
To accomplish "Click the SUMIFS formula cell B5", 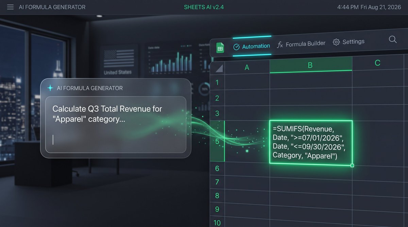I will 311,142.
